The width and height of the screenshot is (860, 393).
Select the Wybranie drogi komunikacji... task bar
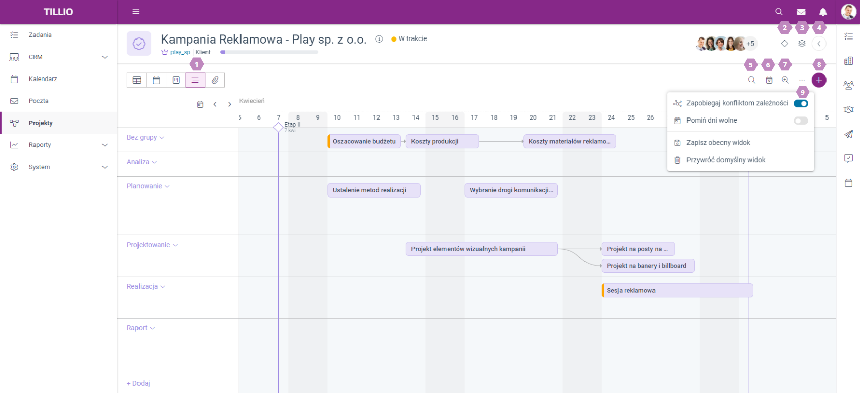coord(511,190)
